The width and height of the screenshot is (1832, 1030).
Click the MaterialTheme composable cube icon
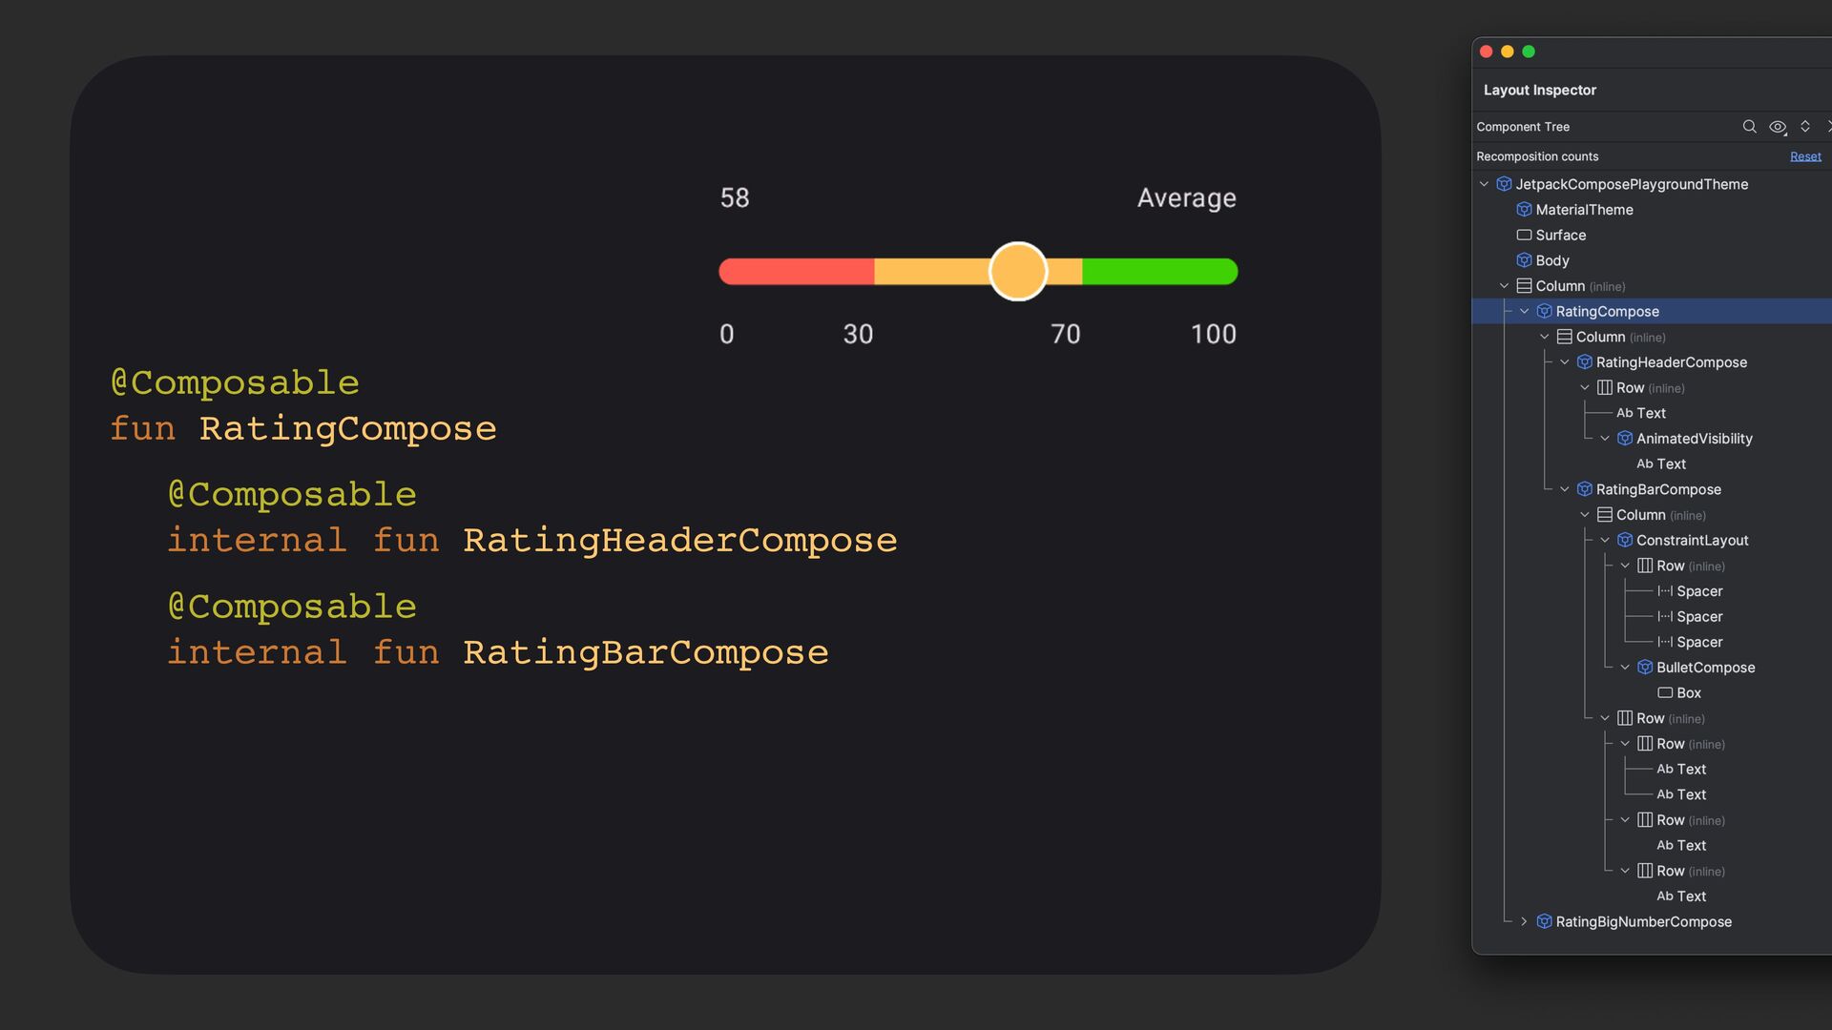pyautogui.click(x=1524, y=210)
